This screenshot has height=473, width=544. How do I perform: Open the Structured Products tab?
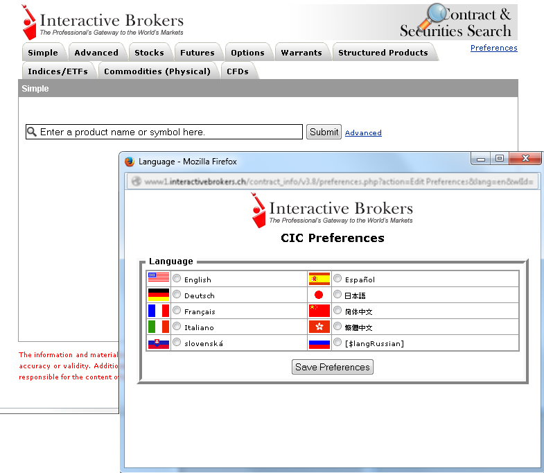click(x=383, y=52)
